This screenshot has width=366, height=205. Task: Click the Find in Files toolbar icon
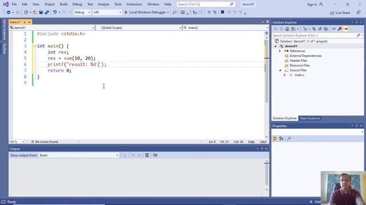click(x=174, y=13)
